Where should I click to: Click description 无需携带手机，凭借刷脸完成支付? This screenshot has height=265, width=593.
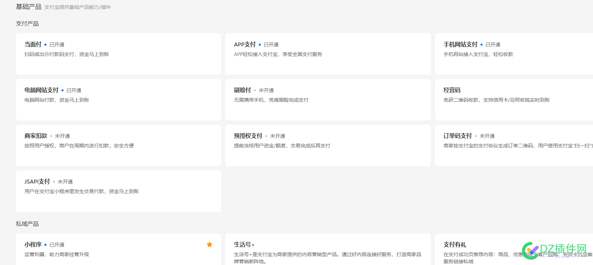pyautogui.click(x=271, y=100)
